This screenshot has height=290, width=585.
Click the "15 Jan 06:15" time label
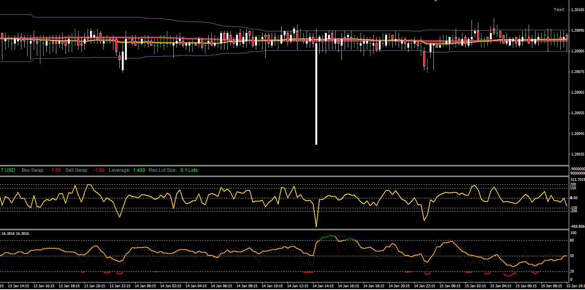click(x=526, y=286)
